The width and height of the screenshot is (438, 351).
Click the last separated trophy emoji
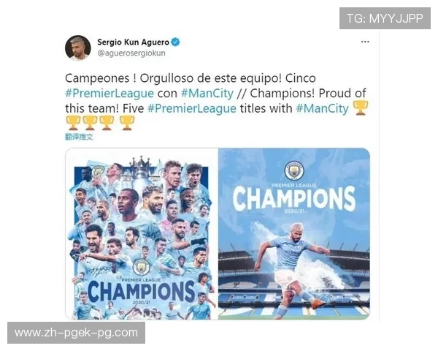pyautogui.click(x=127, y=123)
